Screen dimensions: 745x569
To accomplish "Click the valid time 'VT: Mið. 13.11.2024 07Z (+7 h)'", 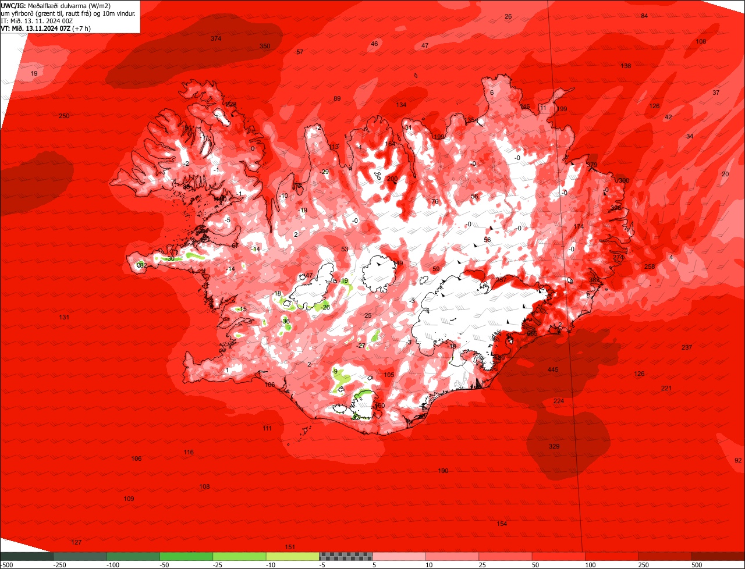I will pos(45,28).
